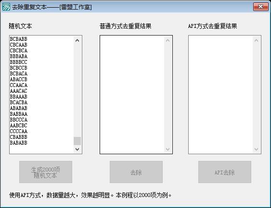The image size is (271, 208).
Task: Click inside the 普通方式去重复结果 text box
Action: pyautogui.click(x=132, y=95)
